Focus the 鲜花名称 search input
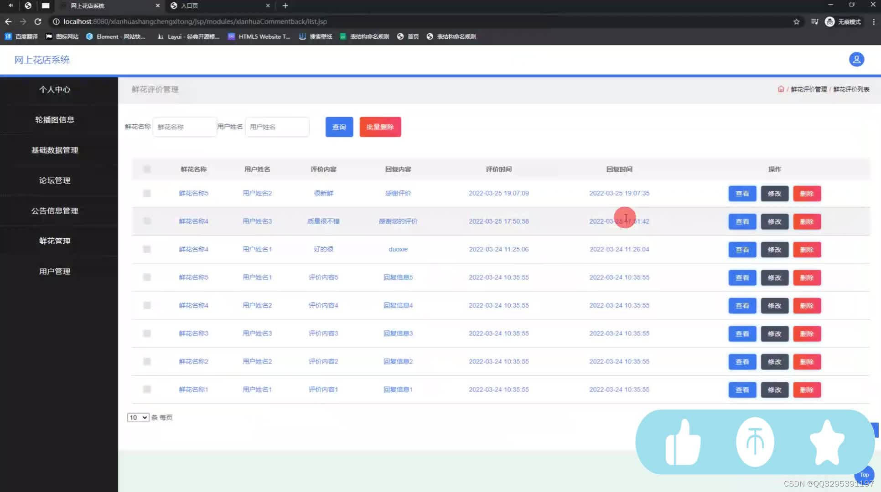 pos(184,127)
